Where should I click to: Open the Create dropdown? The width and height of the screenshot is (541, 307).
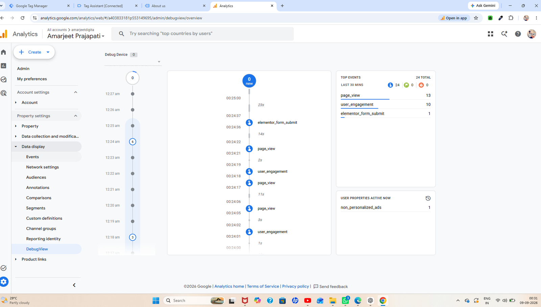point(34,52)
